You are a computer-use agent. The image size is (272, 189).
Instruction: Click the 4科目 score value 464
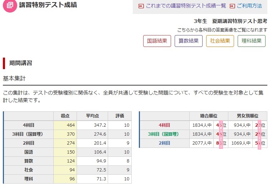(71, 125)
